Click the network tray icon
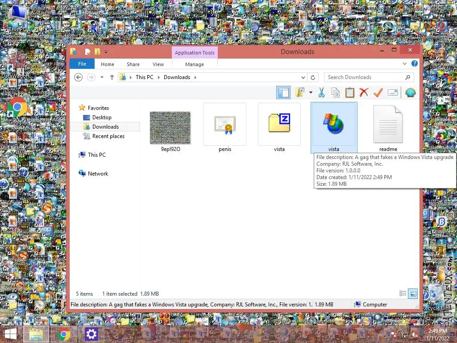Screen dimensions: 457x343 [404, 335]
